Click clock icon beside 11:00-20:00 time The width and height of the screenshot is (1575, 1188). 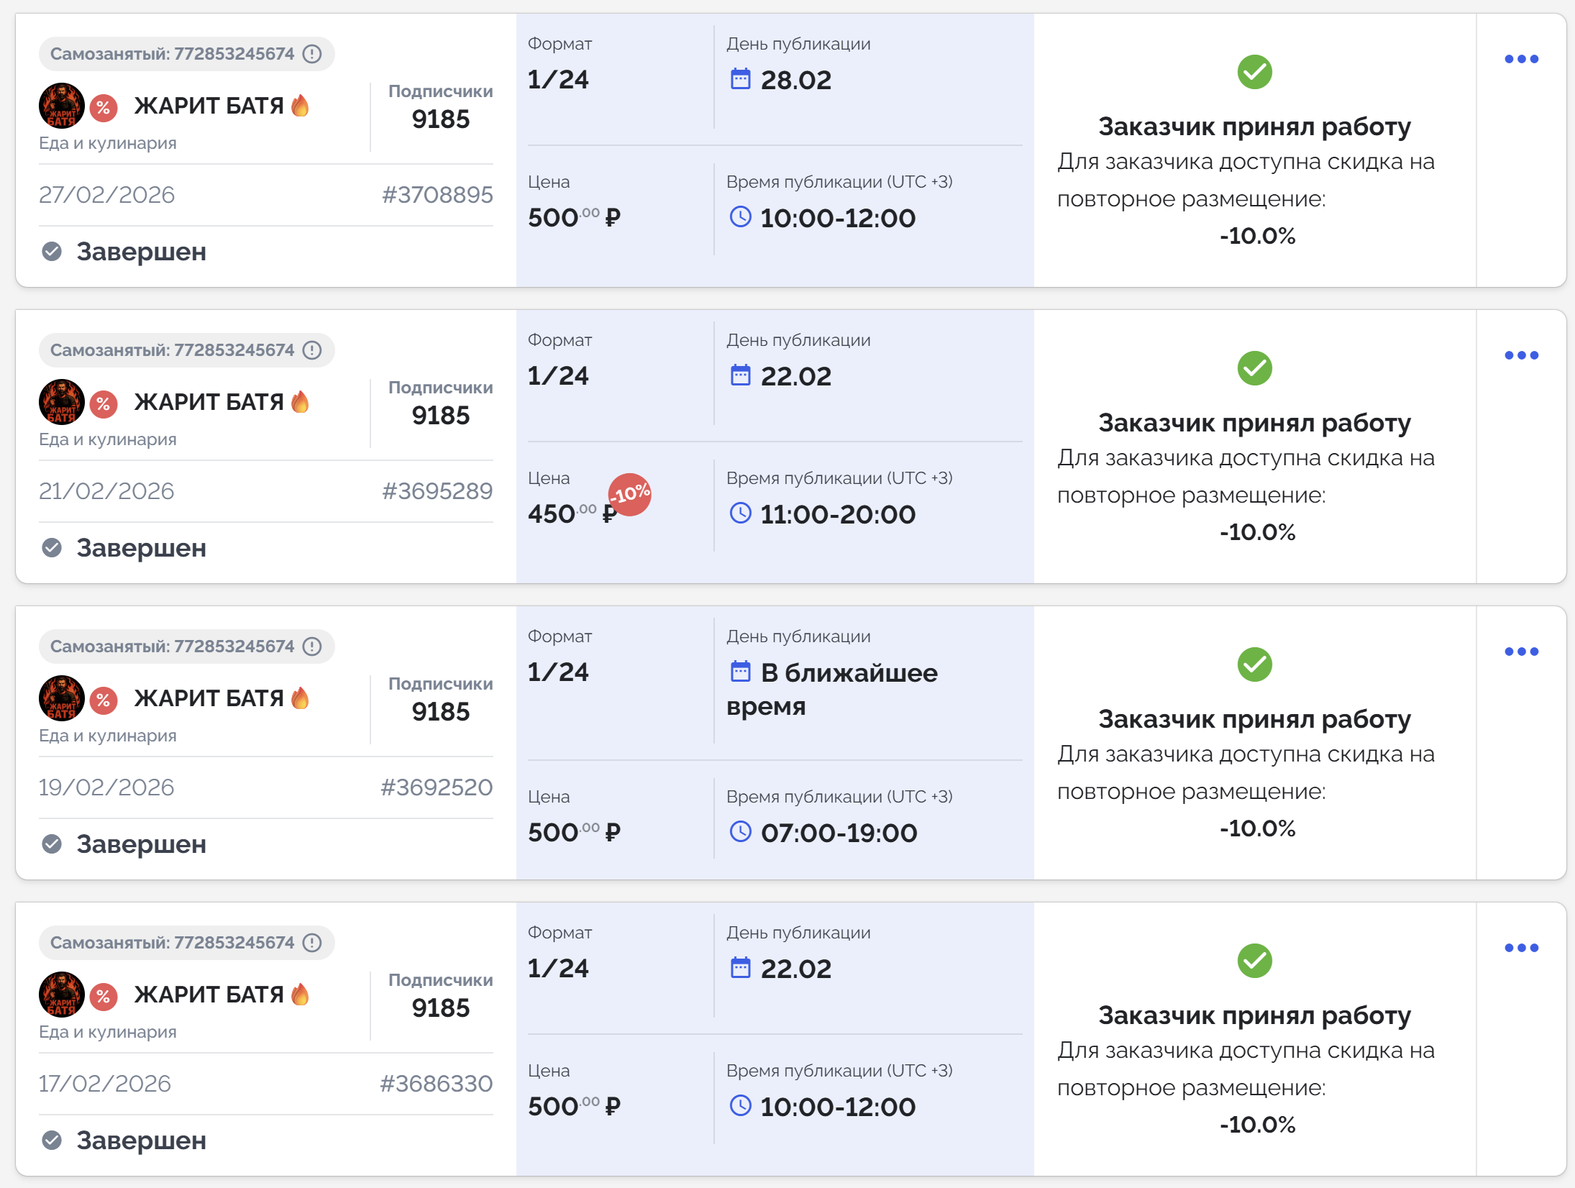[740, 513]
